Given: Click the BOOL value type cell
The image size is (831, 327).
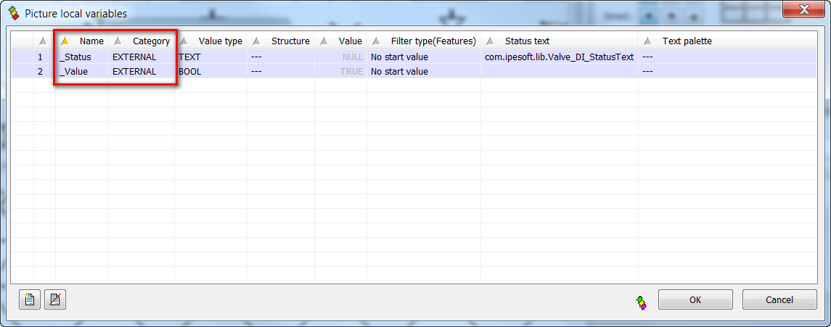Looking at the screenshot, I should point(190,72).
